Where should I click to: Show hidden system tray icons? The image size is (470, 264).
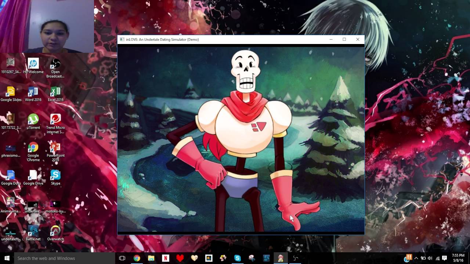416,258
